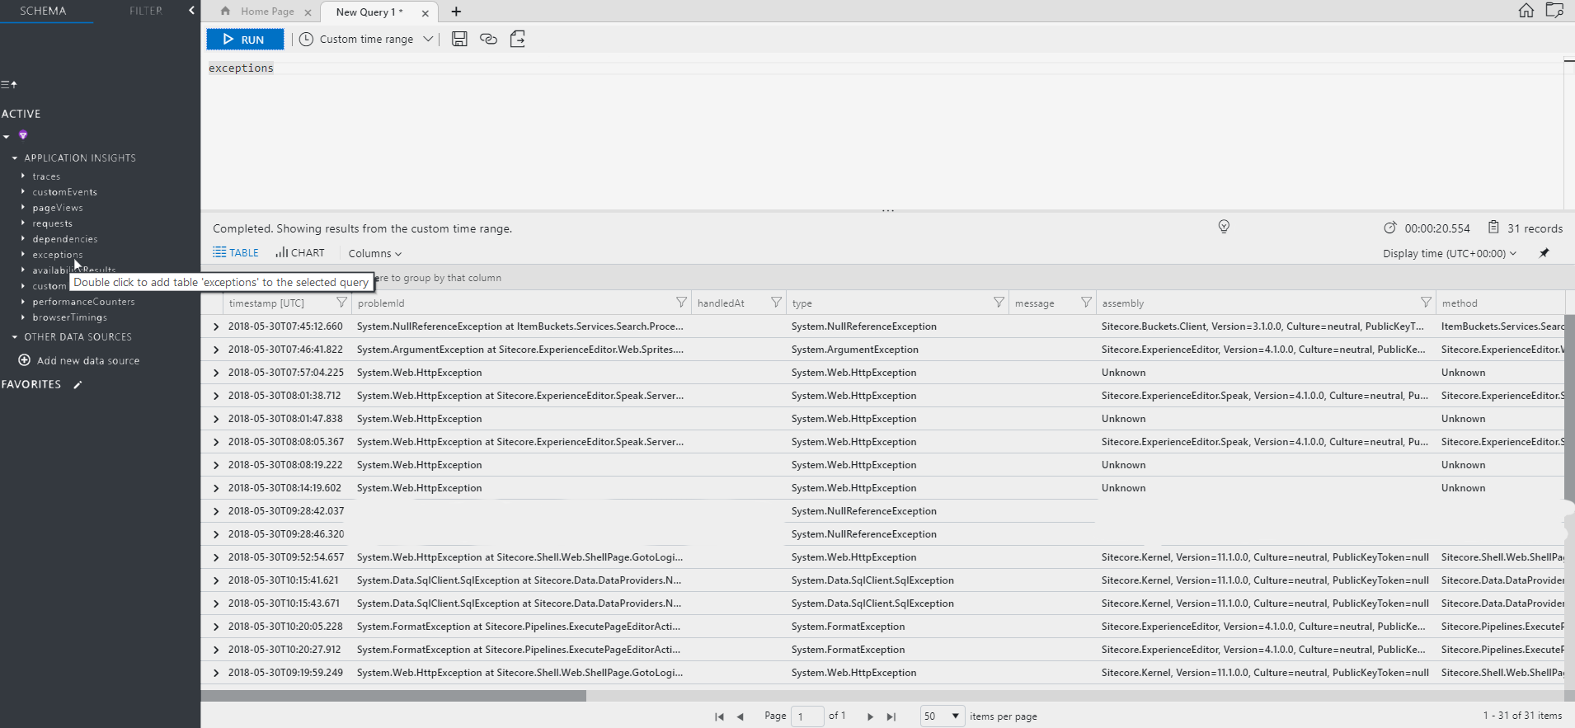
Task: Open a new query tab with plus
Action: (x=456, y=12)
